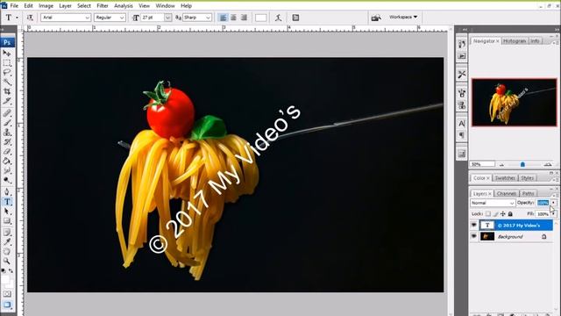Select the Healing Brush tool

pyautogui.click(x=7, y=113)
